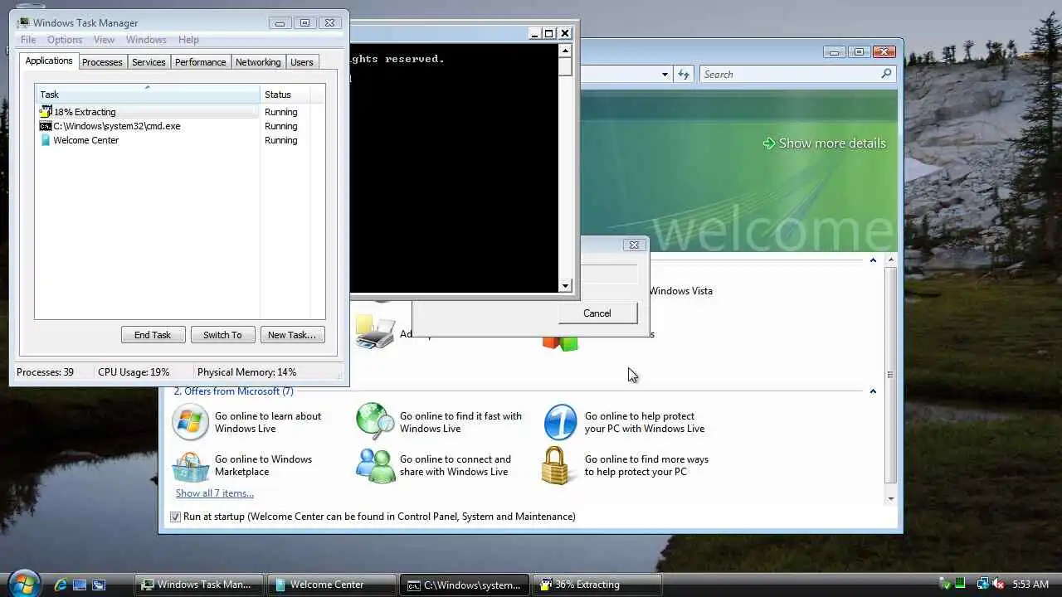The height and width of the screenshot is (597, 1062).
Task: Open Go online to learn about Windows Live icon
Action: [190, 422]
